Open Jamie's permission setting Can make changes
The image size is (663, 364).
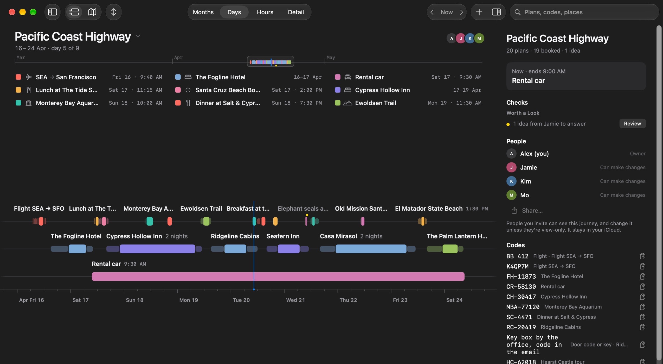click(x=622, y=167)
